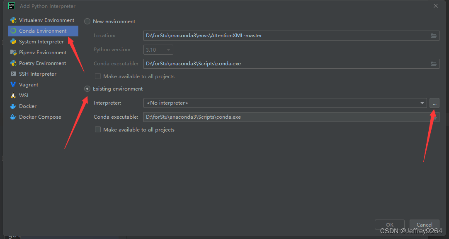
Task: Browse folder for New environment Conda executable
Action: point(434,64)
